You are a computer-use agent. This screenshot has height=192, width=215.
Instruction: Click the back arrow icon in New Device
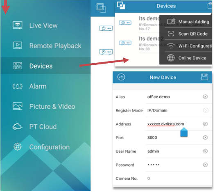coord(121,77)
